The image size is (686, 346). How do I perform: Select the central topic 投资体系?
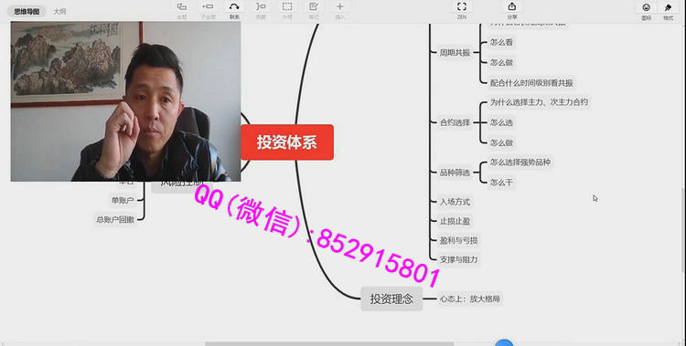[x=287, y=142]
